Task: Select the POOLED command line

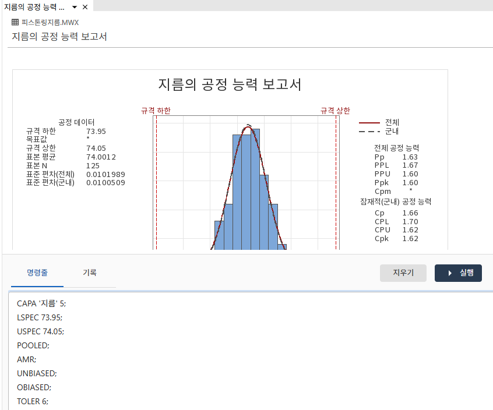Action: (x=32, y=345)
